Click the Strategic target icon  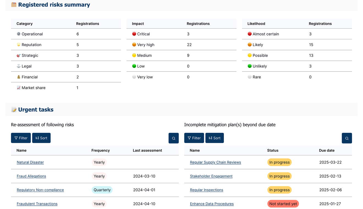(x=19, y=56)
